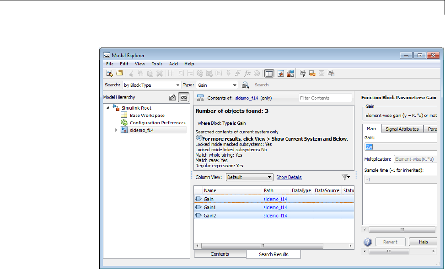Click the Help button in dialog pane

tap(423, 242)
